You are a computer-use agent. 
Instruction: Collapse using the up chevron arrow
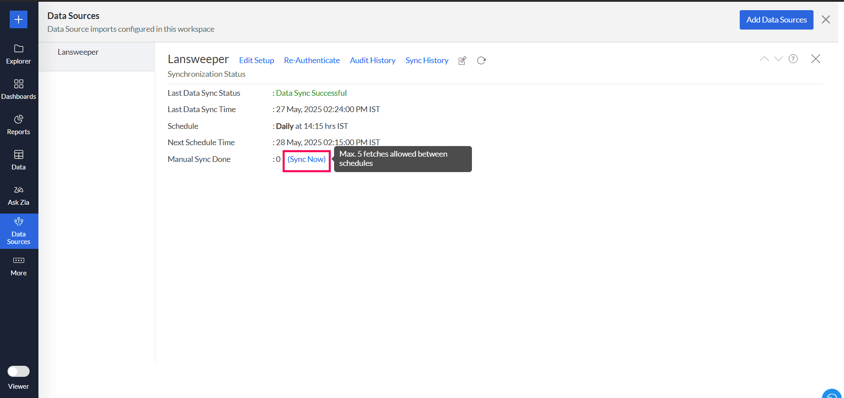[x=764, y=59]
